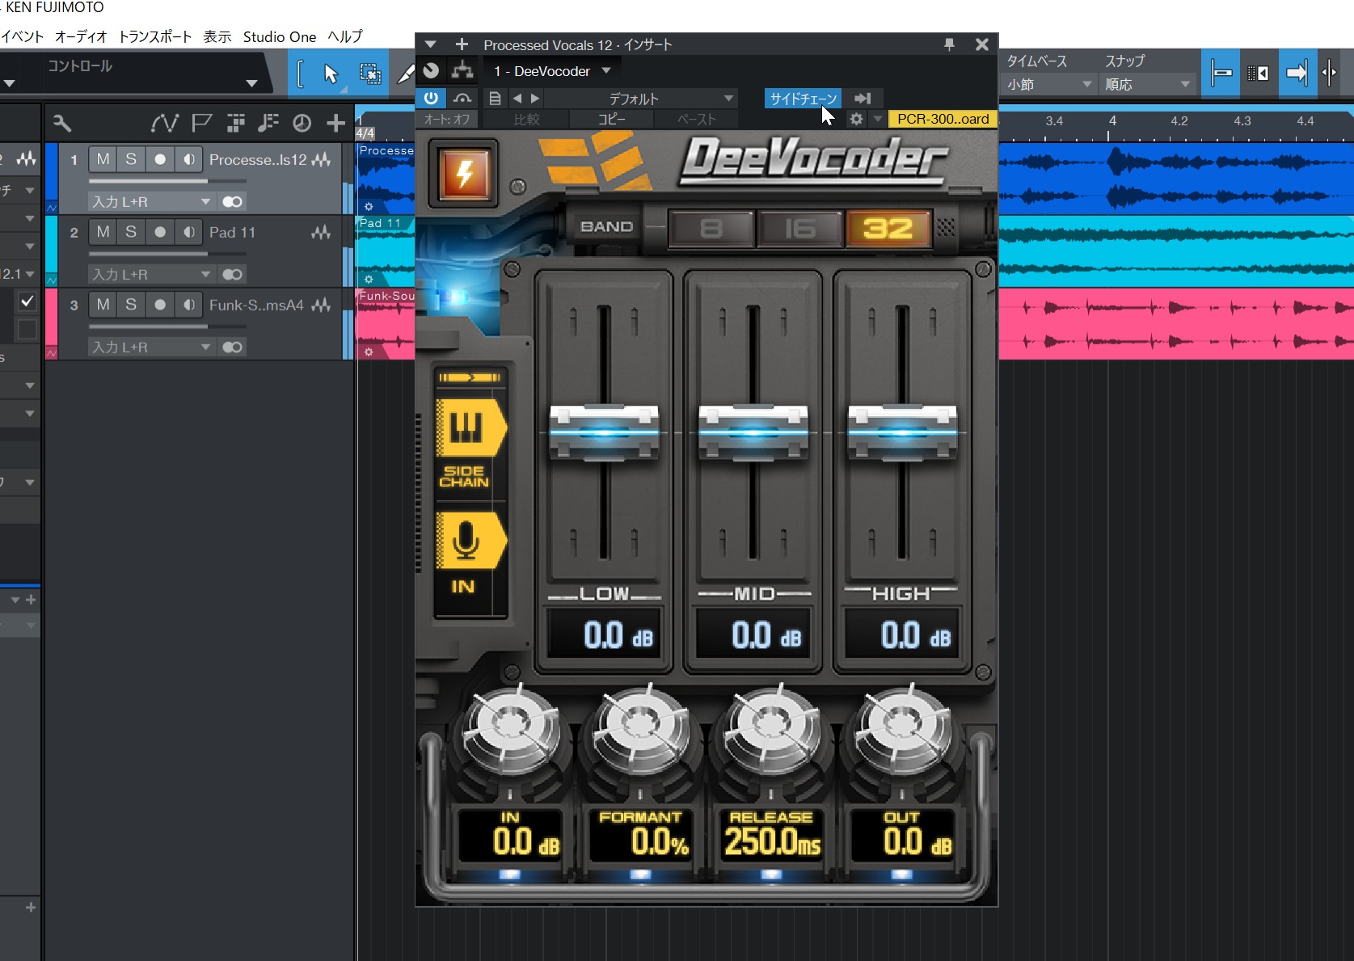Toggle the checked checkbox at left edge
Screen dimensions: 1354x961
pyautogui.click(x=27, y=301)
